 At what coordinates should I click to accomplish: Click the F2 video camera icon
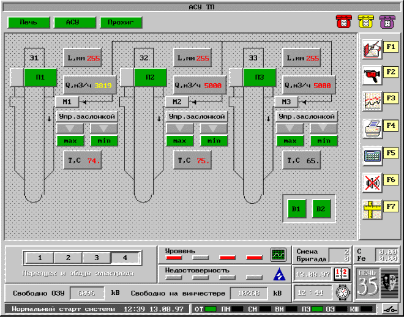pyautogui.click(x=370, y=73)
